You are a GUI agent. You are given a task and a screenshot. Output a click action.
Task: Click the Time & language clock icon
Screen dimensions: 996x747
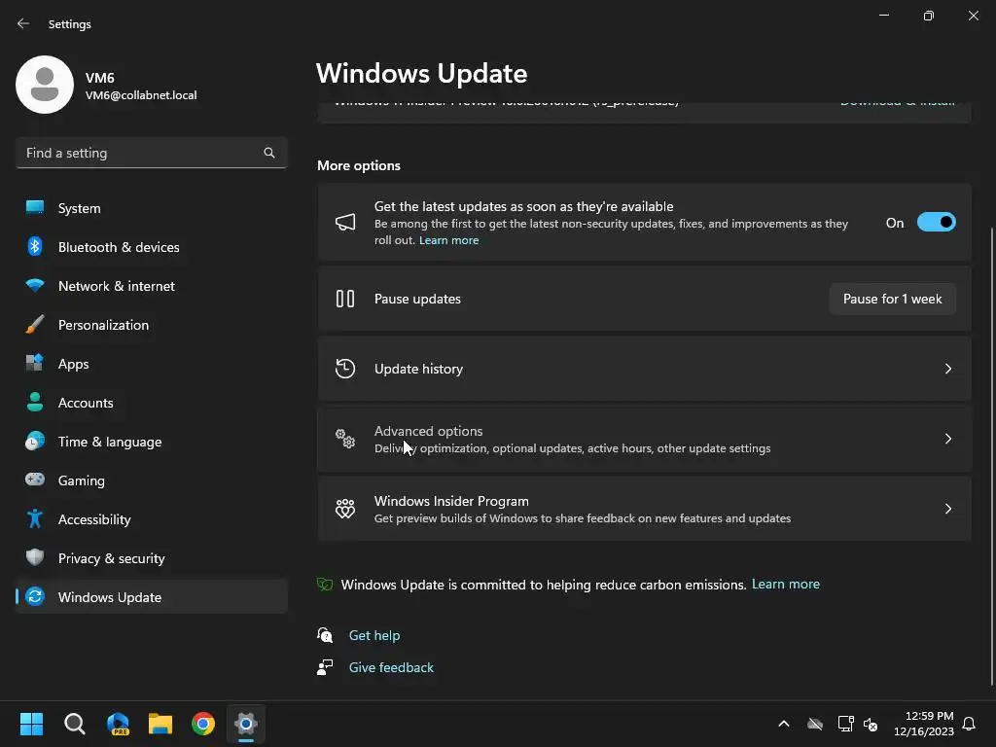(35, 441)
